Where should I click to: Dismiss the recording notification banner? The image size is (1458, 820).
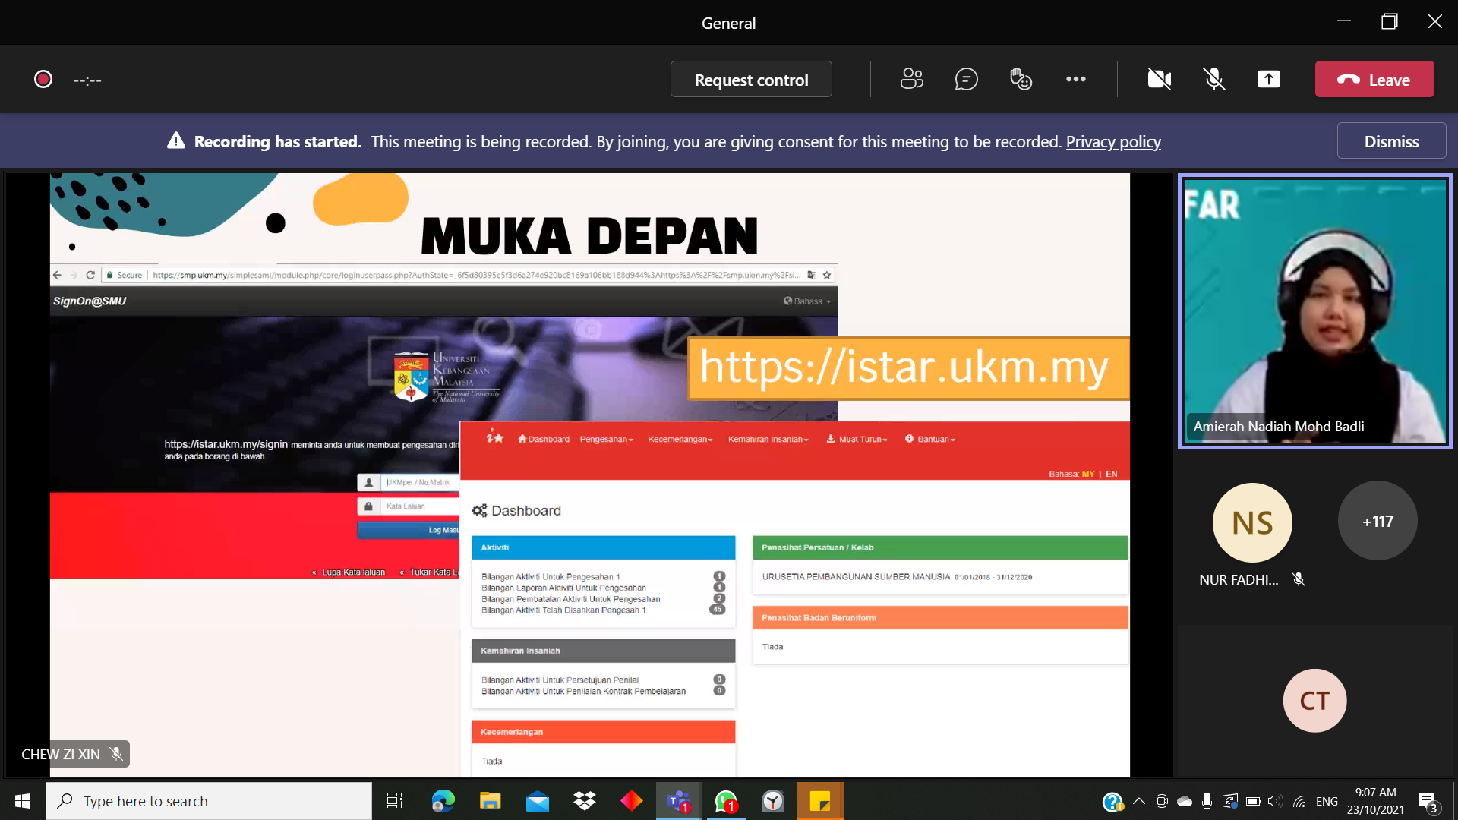point(1390,141)
